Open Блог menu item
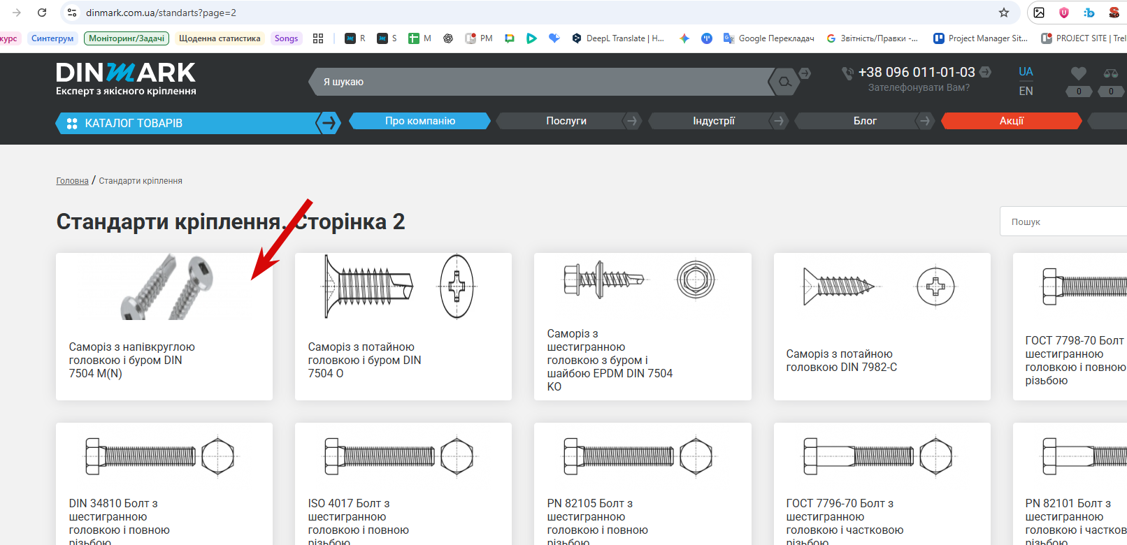 coord(865,121)
